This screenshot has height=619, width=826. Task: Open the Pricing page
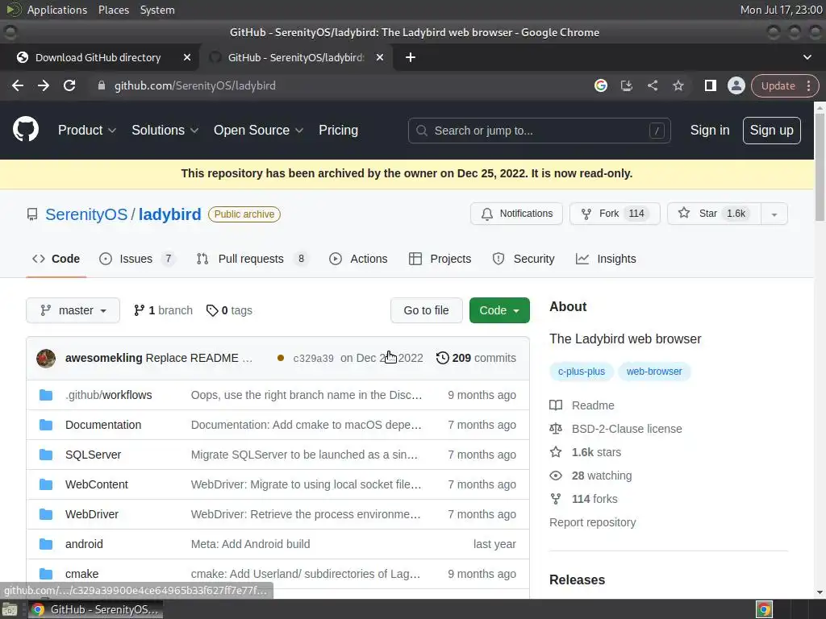pyautogui.click(x=338, y=130)
